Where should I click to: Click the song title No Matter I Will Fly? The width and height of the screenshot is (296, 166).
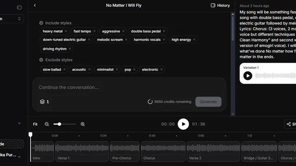click(x=123, y=6)
